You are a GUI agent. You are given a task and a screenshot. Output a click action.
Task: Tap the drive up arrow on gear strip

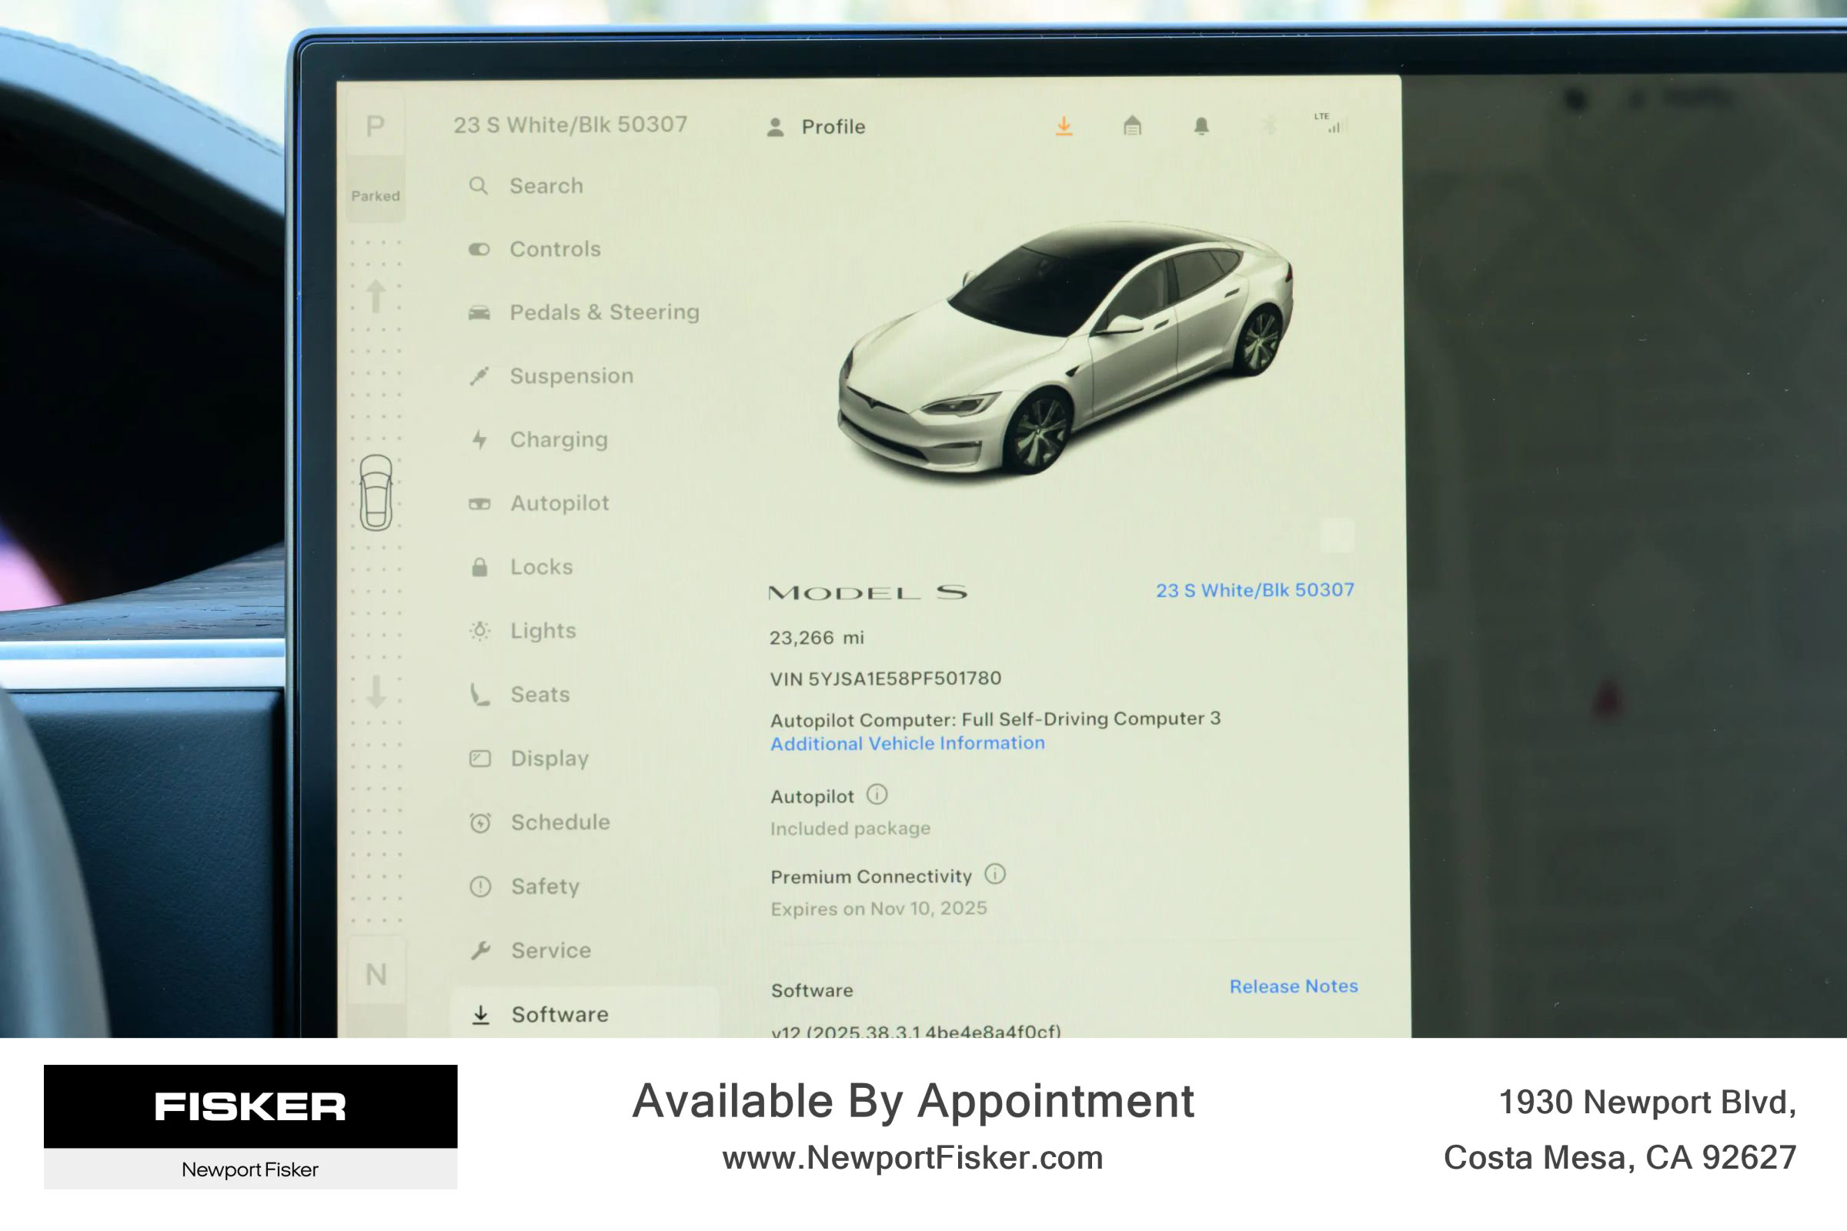coord(376,296)
